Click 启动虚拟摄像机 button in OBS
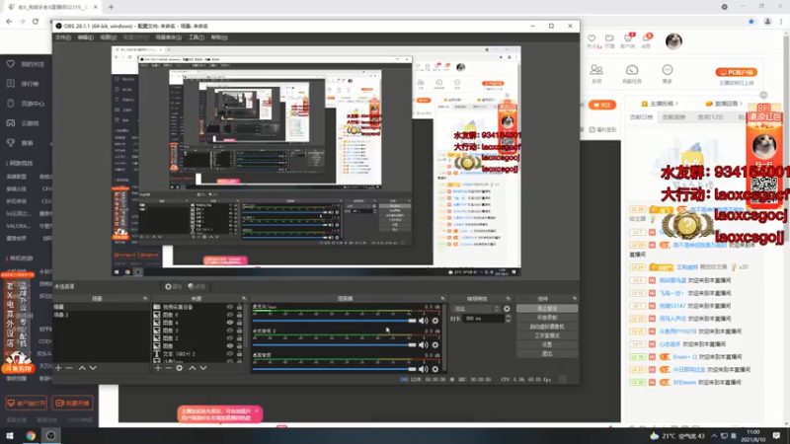This screenshot has height=444, width=790. [x=547, y=327]
